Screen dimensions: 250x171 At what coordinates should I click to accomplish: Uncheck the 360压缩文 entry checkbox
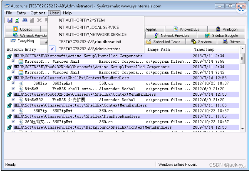coord(13,121)
